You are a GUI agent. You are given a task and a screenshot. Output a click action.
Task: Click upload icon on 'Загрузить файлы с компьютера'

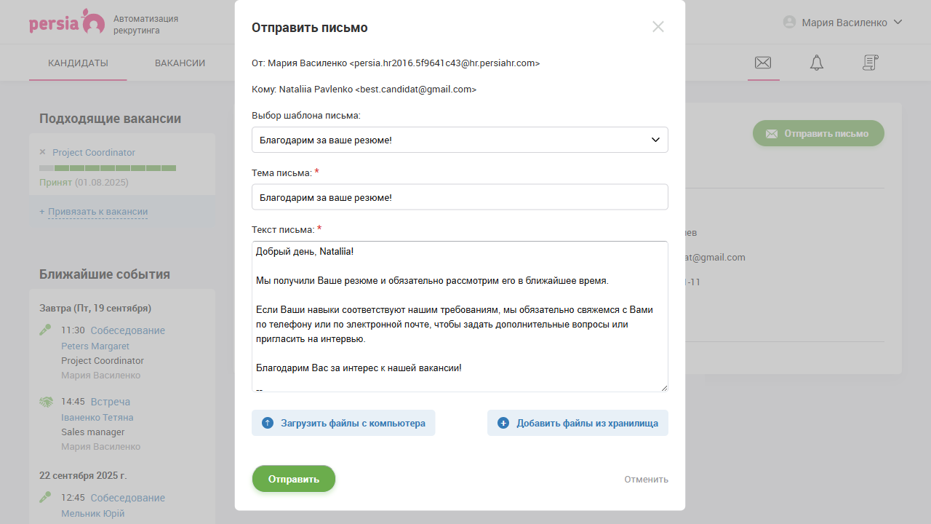[x=267, y=423]
